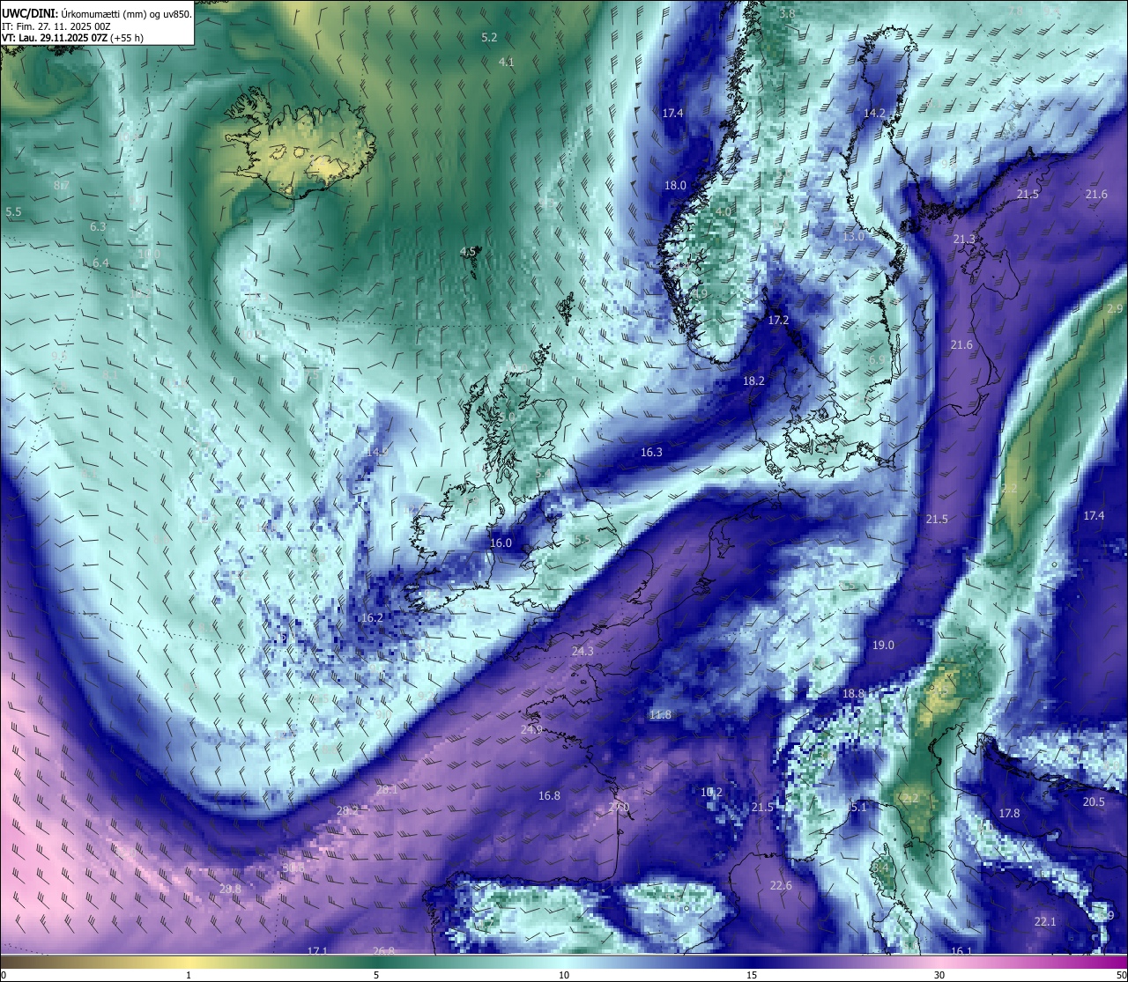Screen dimensions: 1128x982
Task: Click the 28.1 value over the Atlantic
Action: [x=387, y=789]
